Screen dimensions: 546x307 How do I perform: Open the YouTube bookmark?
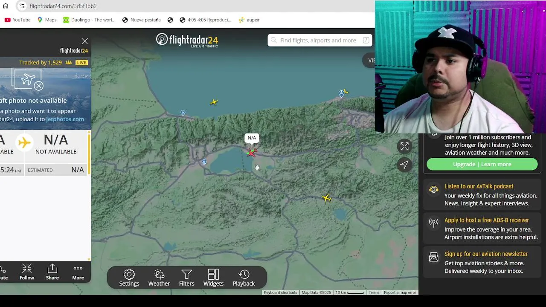[17, 20]
